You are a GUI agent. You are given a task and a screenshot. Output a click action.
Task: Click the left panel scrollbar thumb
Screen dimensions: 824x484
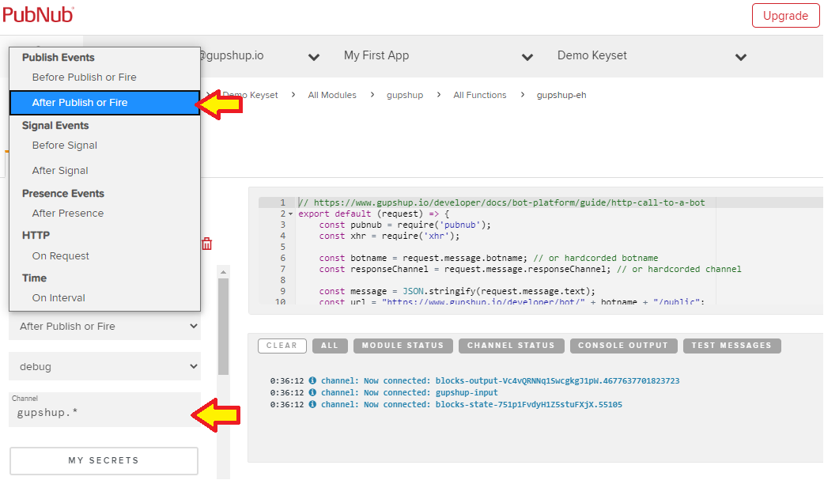tap(223, 327)
